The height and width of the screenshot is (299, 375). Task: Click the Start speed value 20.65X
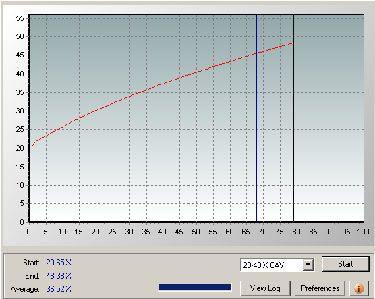coord(59,263)
